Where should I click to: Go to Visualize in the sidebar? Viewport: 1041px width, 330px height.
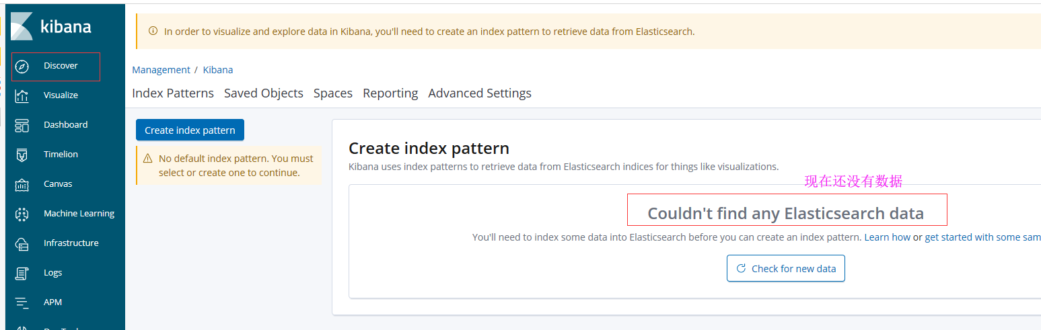pos(61,95)
